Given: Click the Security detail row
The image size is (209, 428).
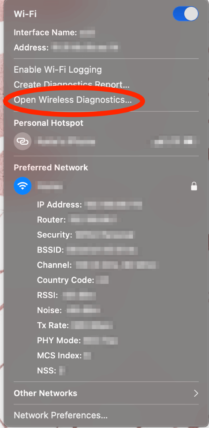Looking at the screenshot, I should (x=86, y=235).
